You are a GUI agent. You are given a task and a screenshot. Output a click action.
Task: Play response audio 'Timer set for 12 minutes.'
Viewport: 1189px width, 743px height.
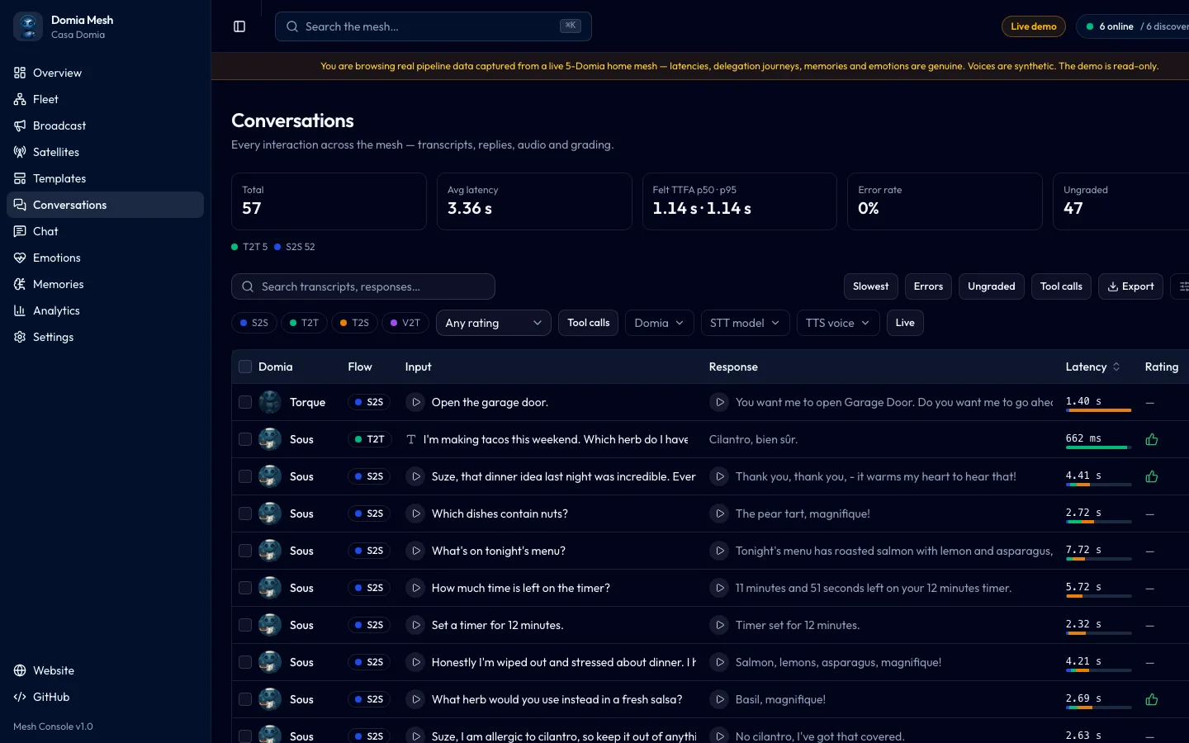tap(719, 625)
